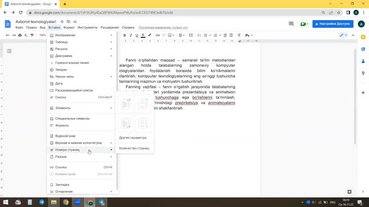Select Специальные символы menu item
The image size is (369, 207).
[x=81, y=118]
